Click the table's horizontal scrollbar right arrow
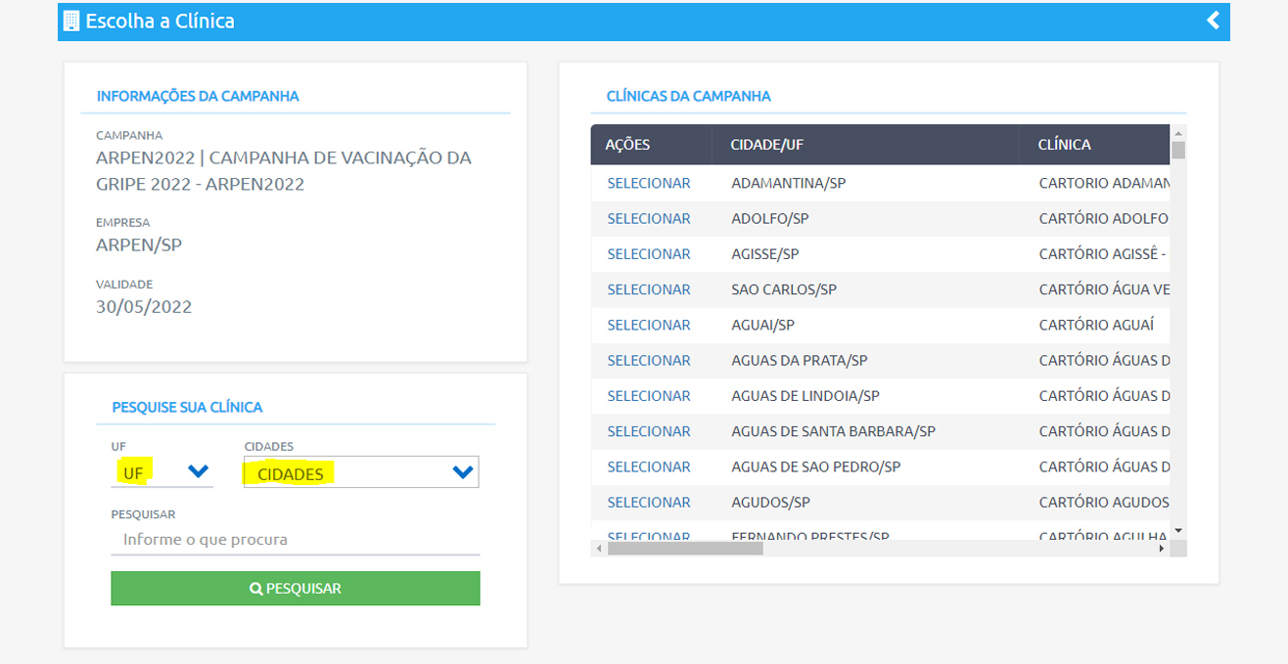Screen dimensions: 1288x664 (x=1162, y=549)
